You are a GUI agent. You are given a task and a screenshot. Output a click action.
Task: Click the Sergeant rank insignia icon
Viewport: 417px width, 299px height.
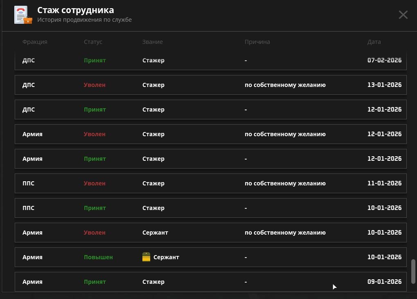tap(146, 257)
